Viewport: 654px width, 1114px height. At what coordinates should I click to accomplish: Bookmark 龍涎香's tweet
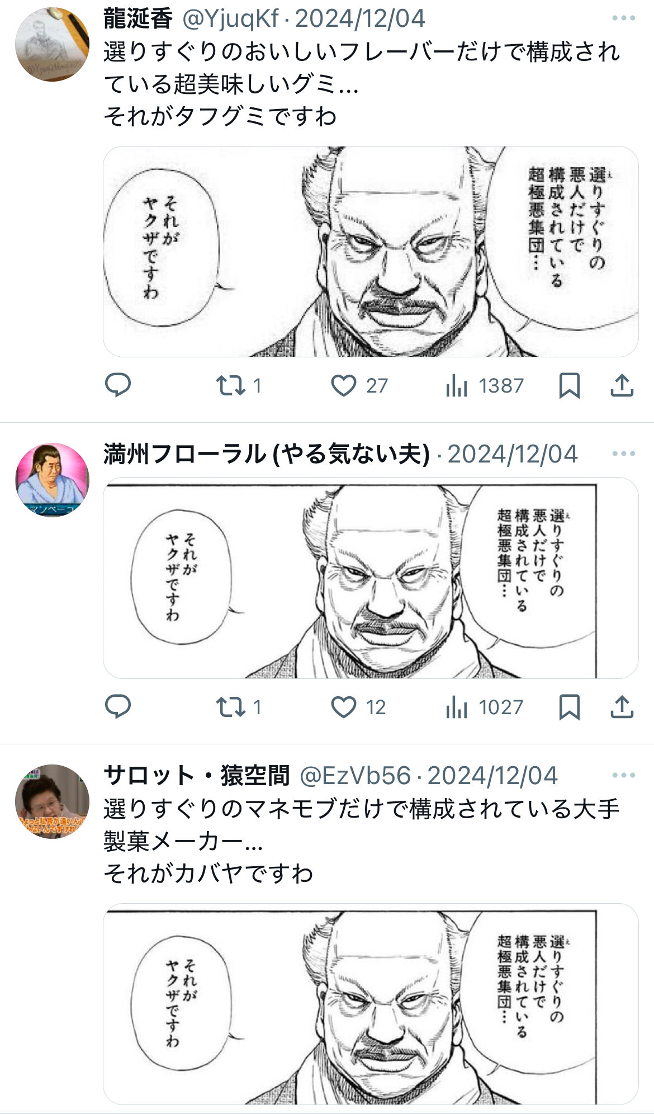569,385
